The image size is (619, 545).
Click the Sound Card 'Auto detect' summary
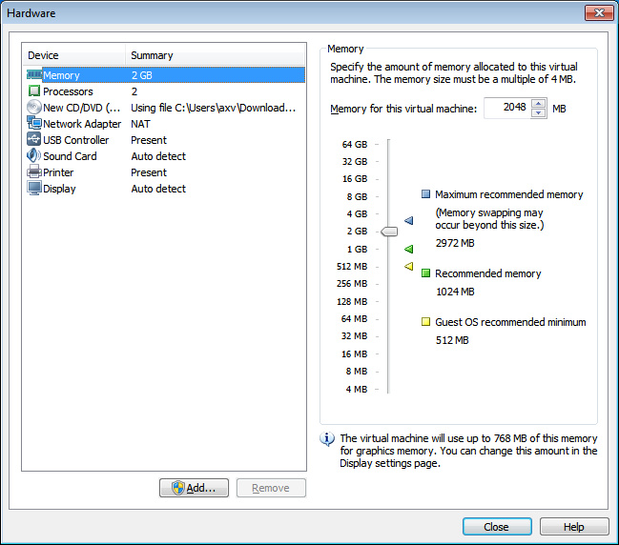point(158,156)
